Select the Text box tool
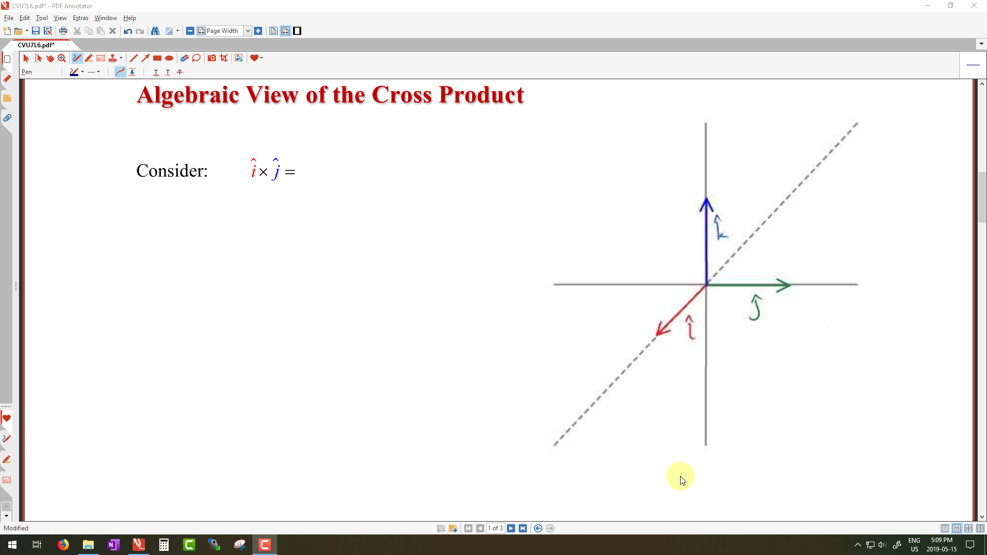Image resolution: width=987 pixels, height=555 pixels. [101, 58]
